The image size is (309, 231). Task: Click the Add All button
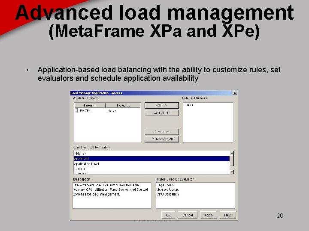tap(162, 113)
